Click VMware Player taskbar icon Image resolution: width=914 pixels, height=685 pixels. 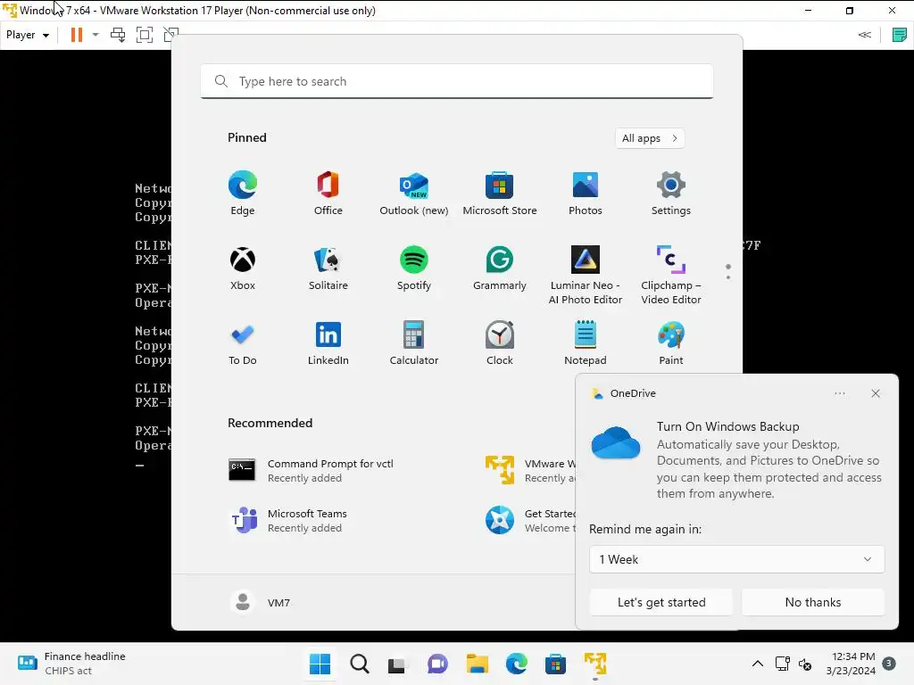click(x=595, y=664)
